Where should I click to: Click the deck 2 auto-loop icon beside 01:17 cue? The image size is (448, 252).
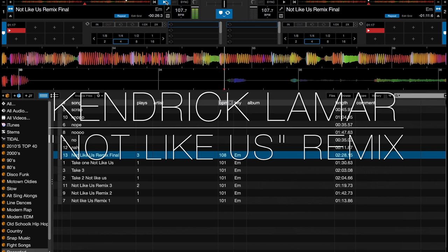(361, 24)
